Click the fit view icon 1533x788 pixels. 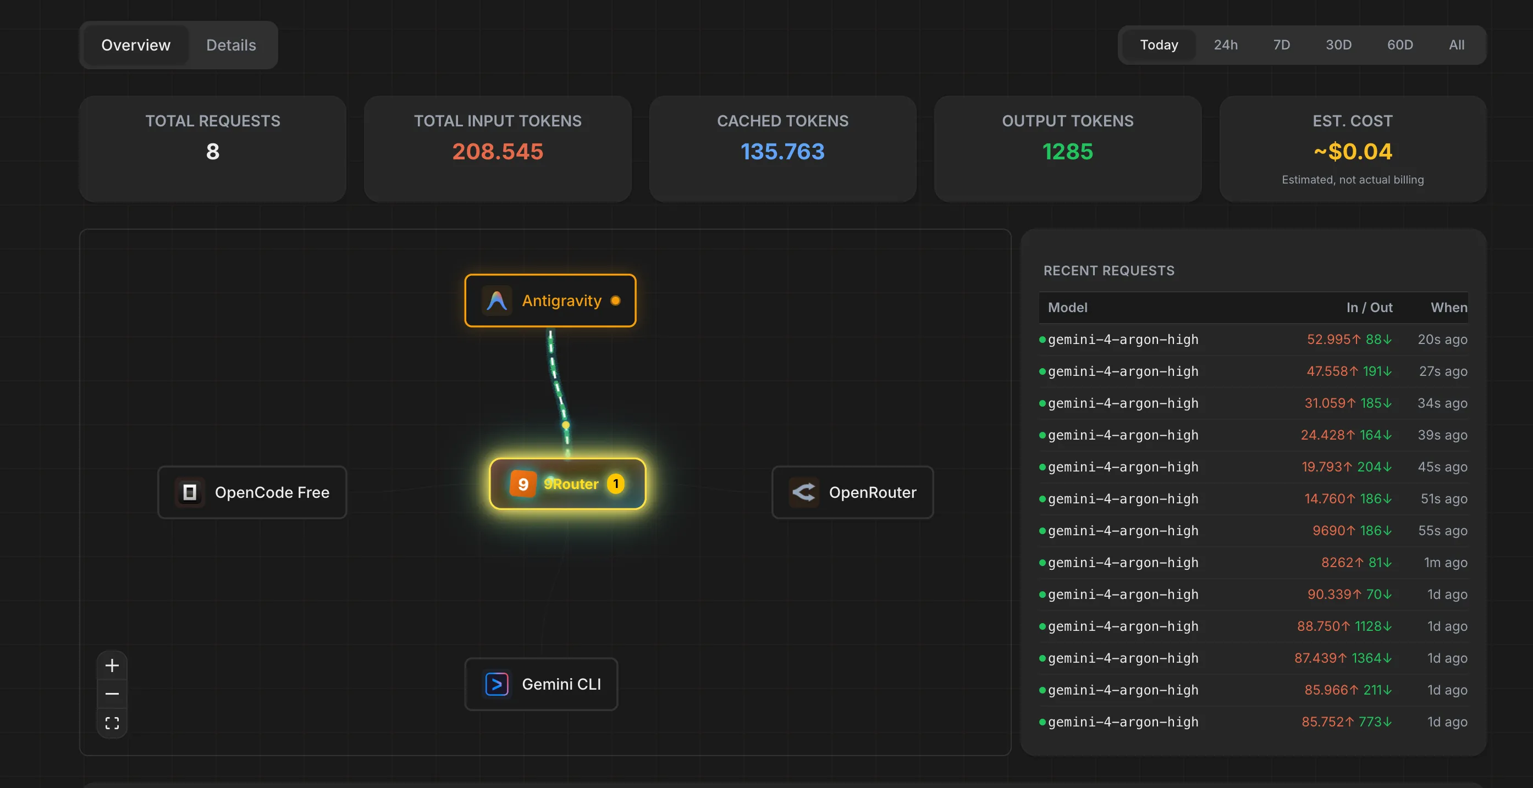(112, 723)
